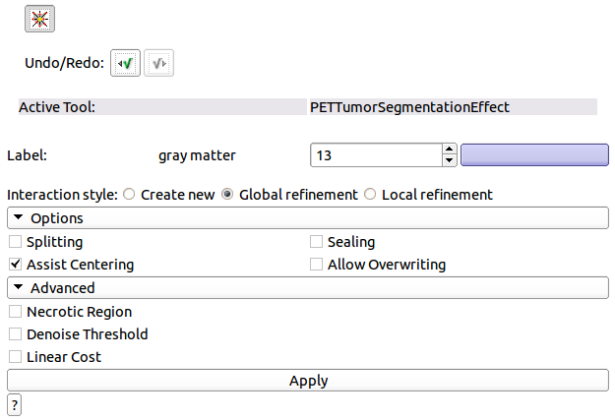Toggle the Necrotic Region checkbox
The width and height of the screenshot is (615, 420).
tap(15, 312)
